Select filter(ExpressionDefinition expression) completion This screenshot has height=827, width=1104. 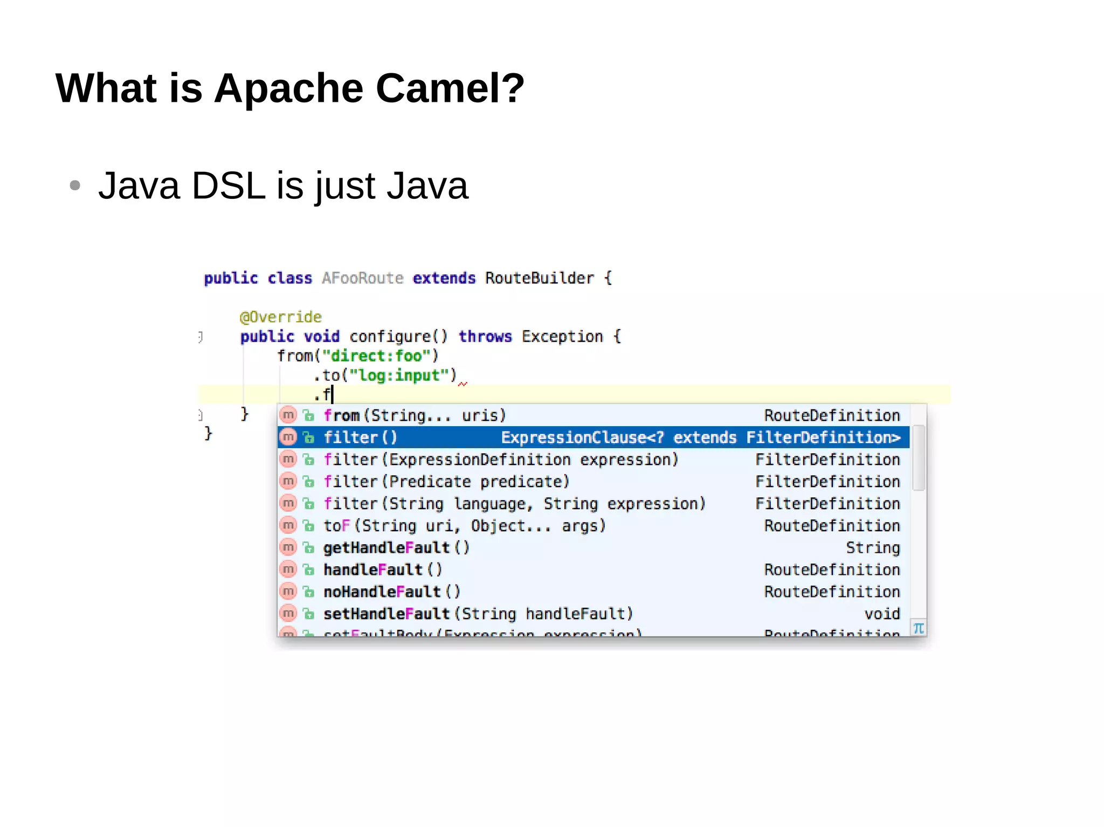(500, 459)
